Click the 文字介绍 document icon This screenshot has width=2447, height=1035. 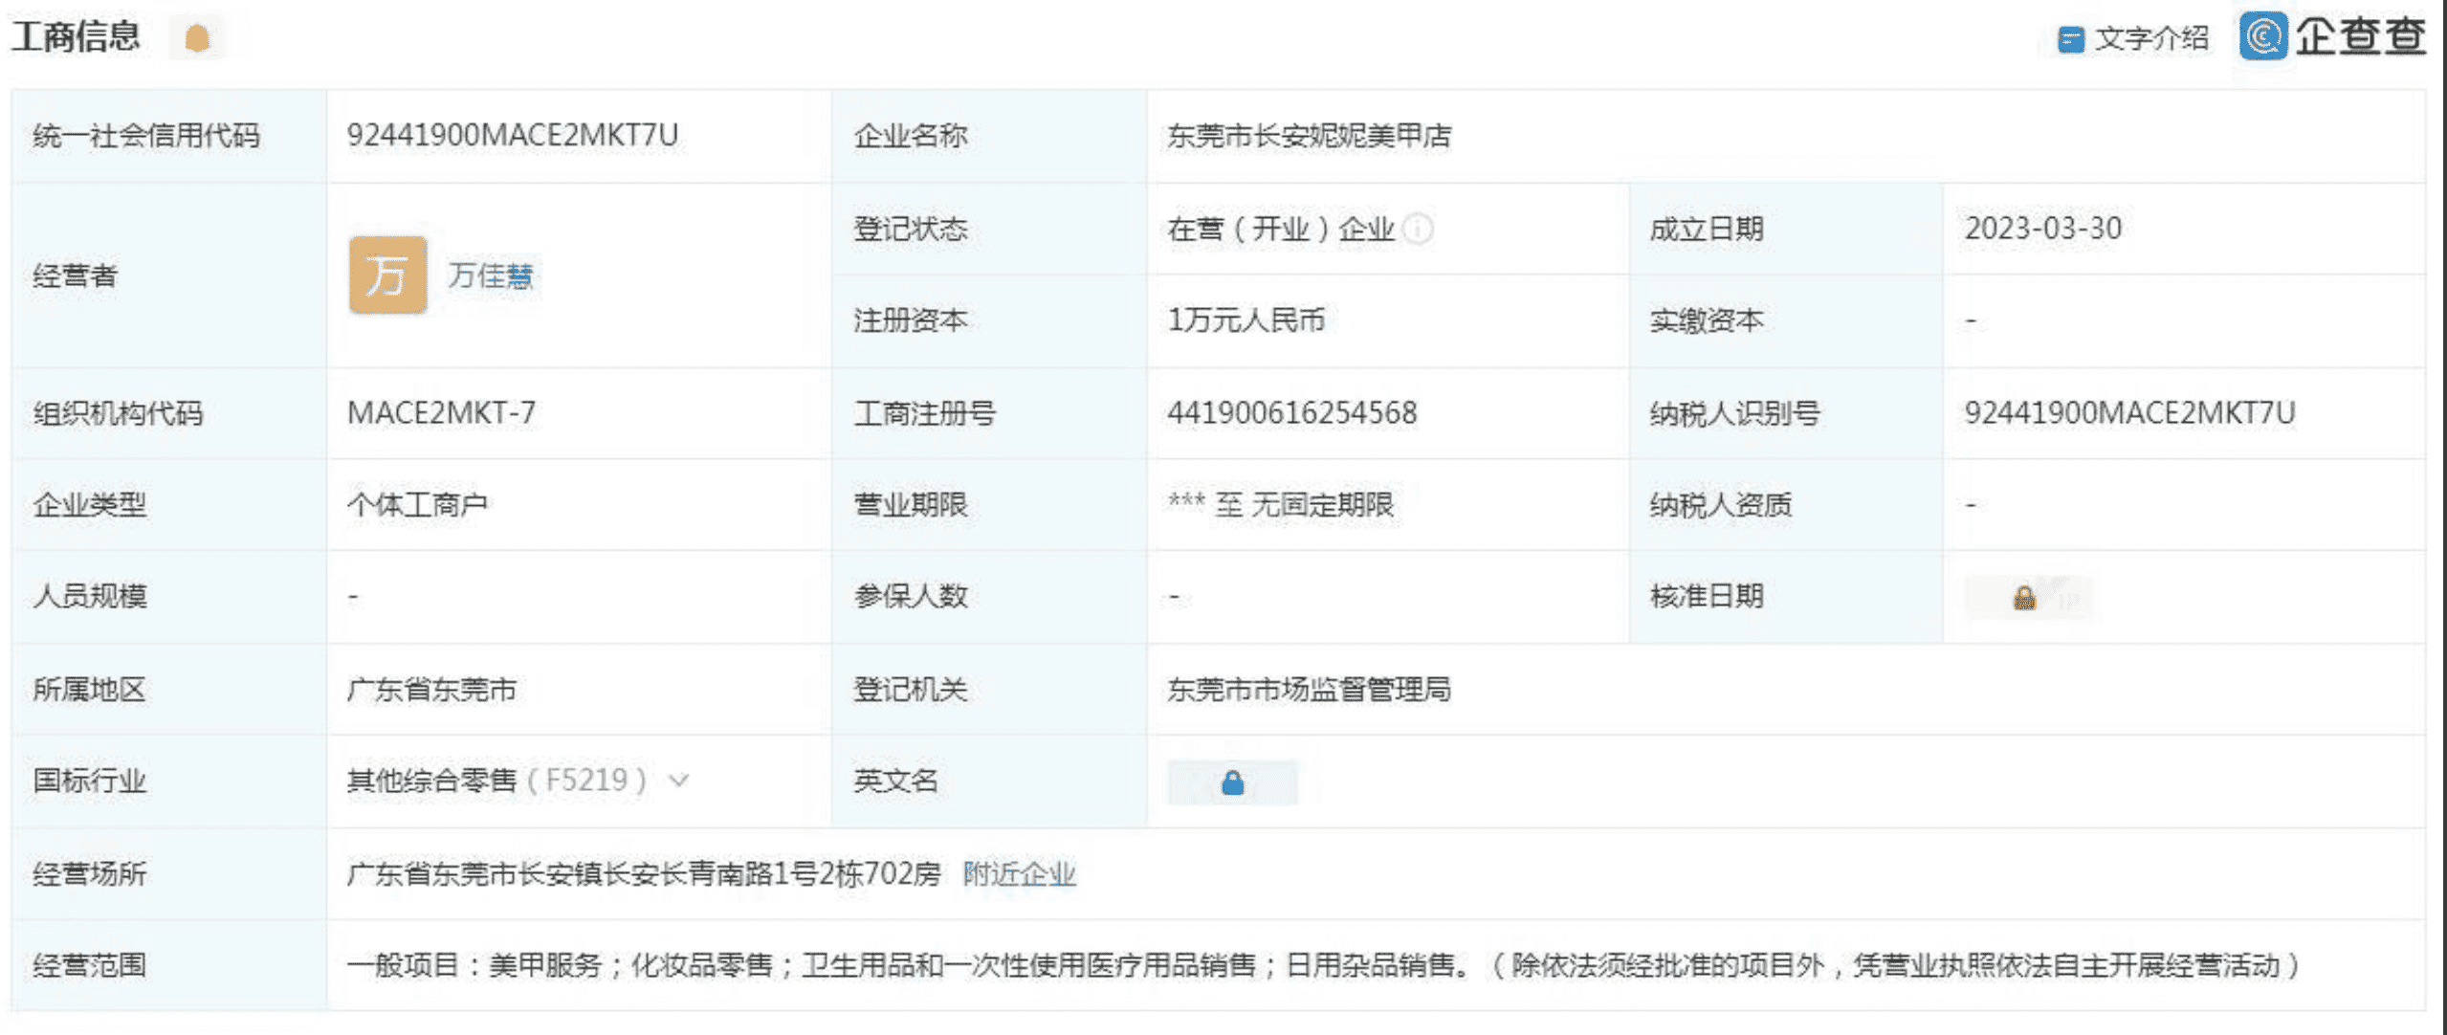point(2070,39)
